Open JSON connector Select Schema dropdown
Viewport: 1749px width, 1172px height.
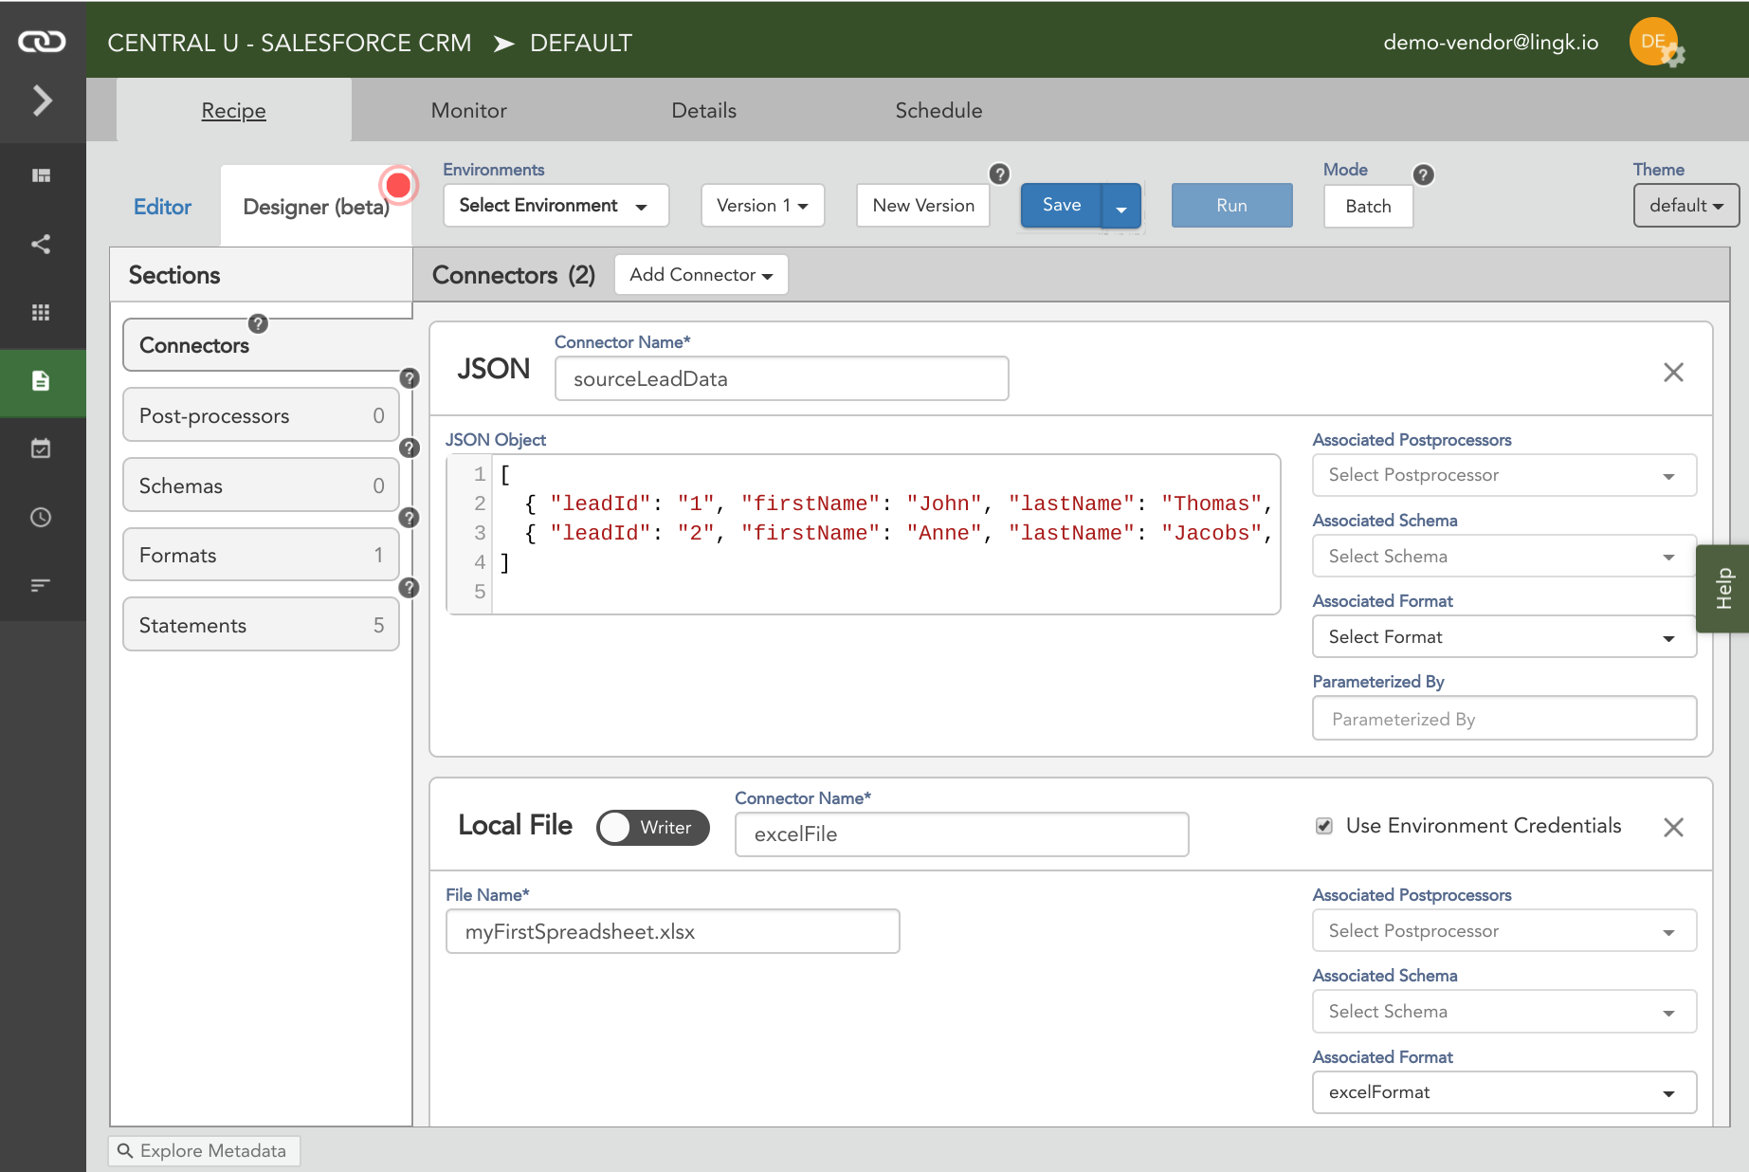[x=1503, y=557]
